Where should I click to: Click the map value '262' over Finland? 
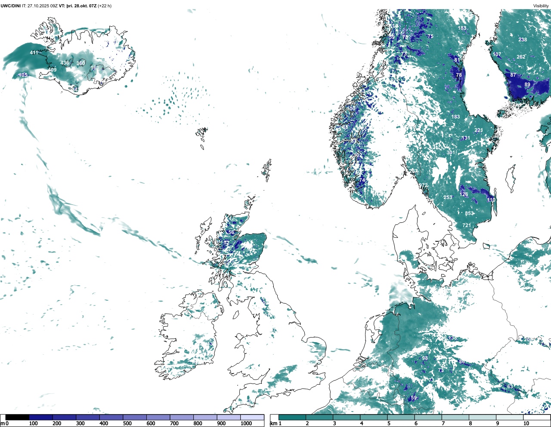click(x=521, y=57)
